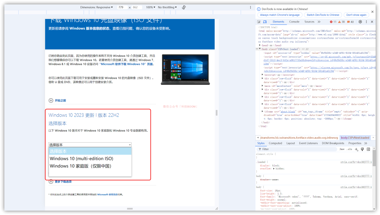Viewport: 380px width, 215px height.
Task: Click the viewport width field showing 779
Action: 122,7
